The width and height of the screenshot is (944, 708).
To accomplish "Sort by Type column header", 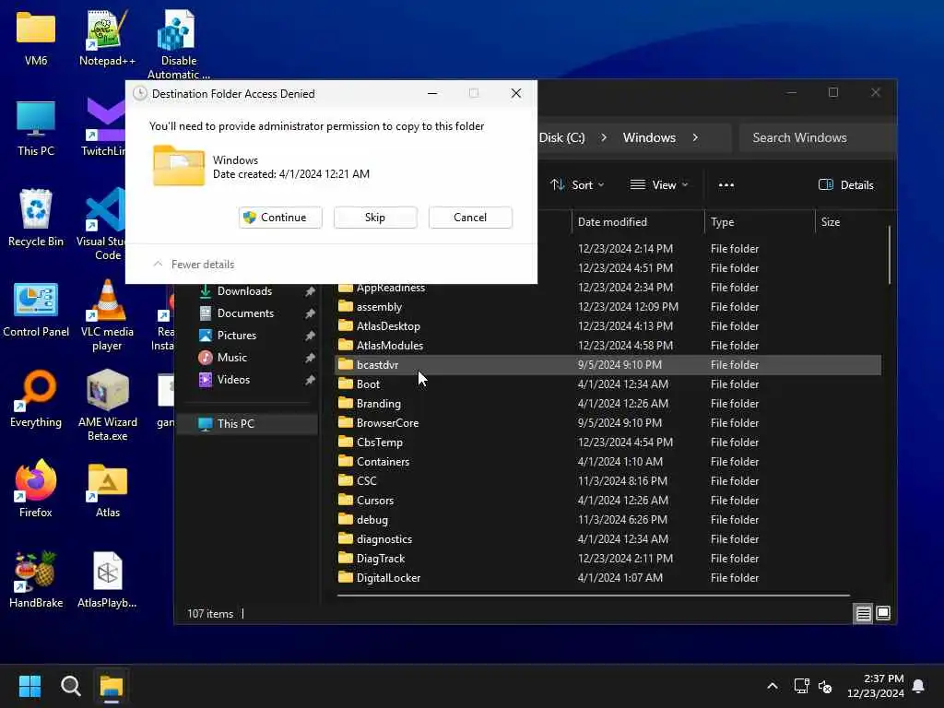I will click(x=760, y=222).
